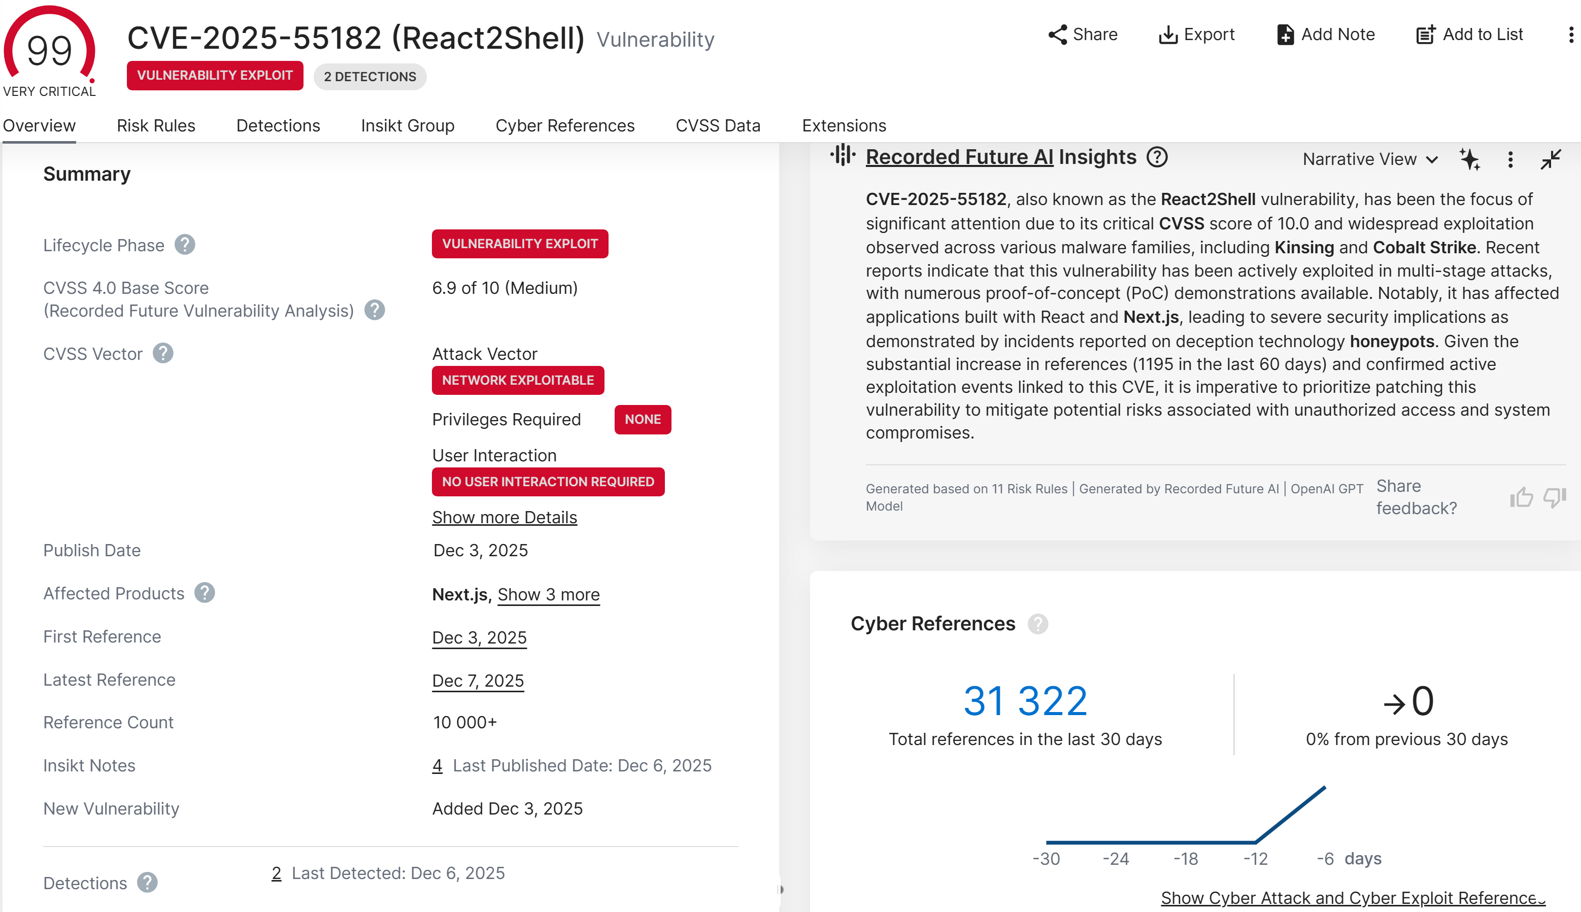Switch to the CVSS Data tab
The image size is (1581, 912).
(x=718, y=125)
